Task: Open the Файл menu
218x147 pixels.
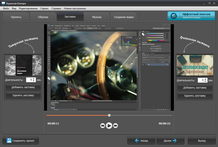Action: pos(6,8)
